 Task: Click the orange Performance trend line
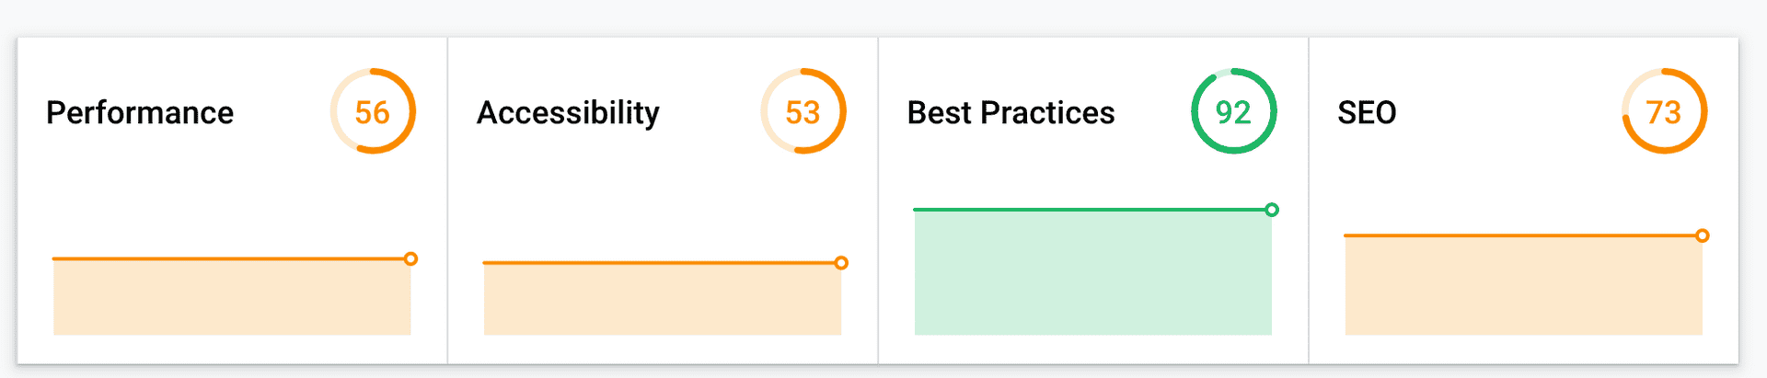(x=228, y=259)
